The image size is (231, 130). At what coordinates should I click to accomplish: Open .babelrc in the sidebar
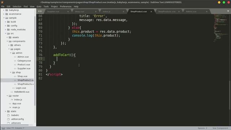pos(15,115)
